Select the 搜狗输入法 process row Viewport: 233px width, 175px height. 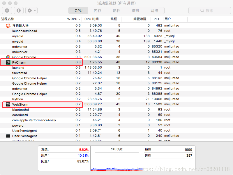[x=116, y=25]
